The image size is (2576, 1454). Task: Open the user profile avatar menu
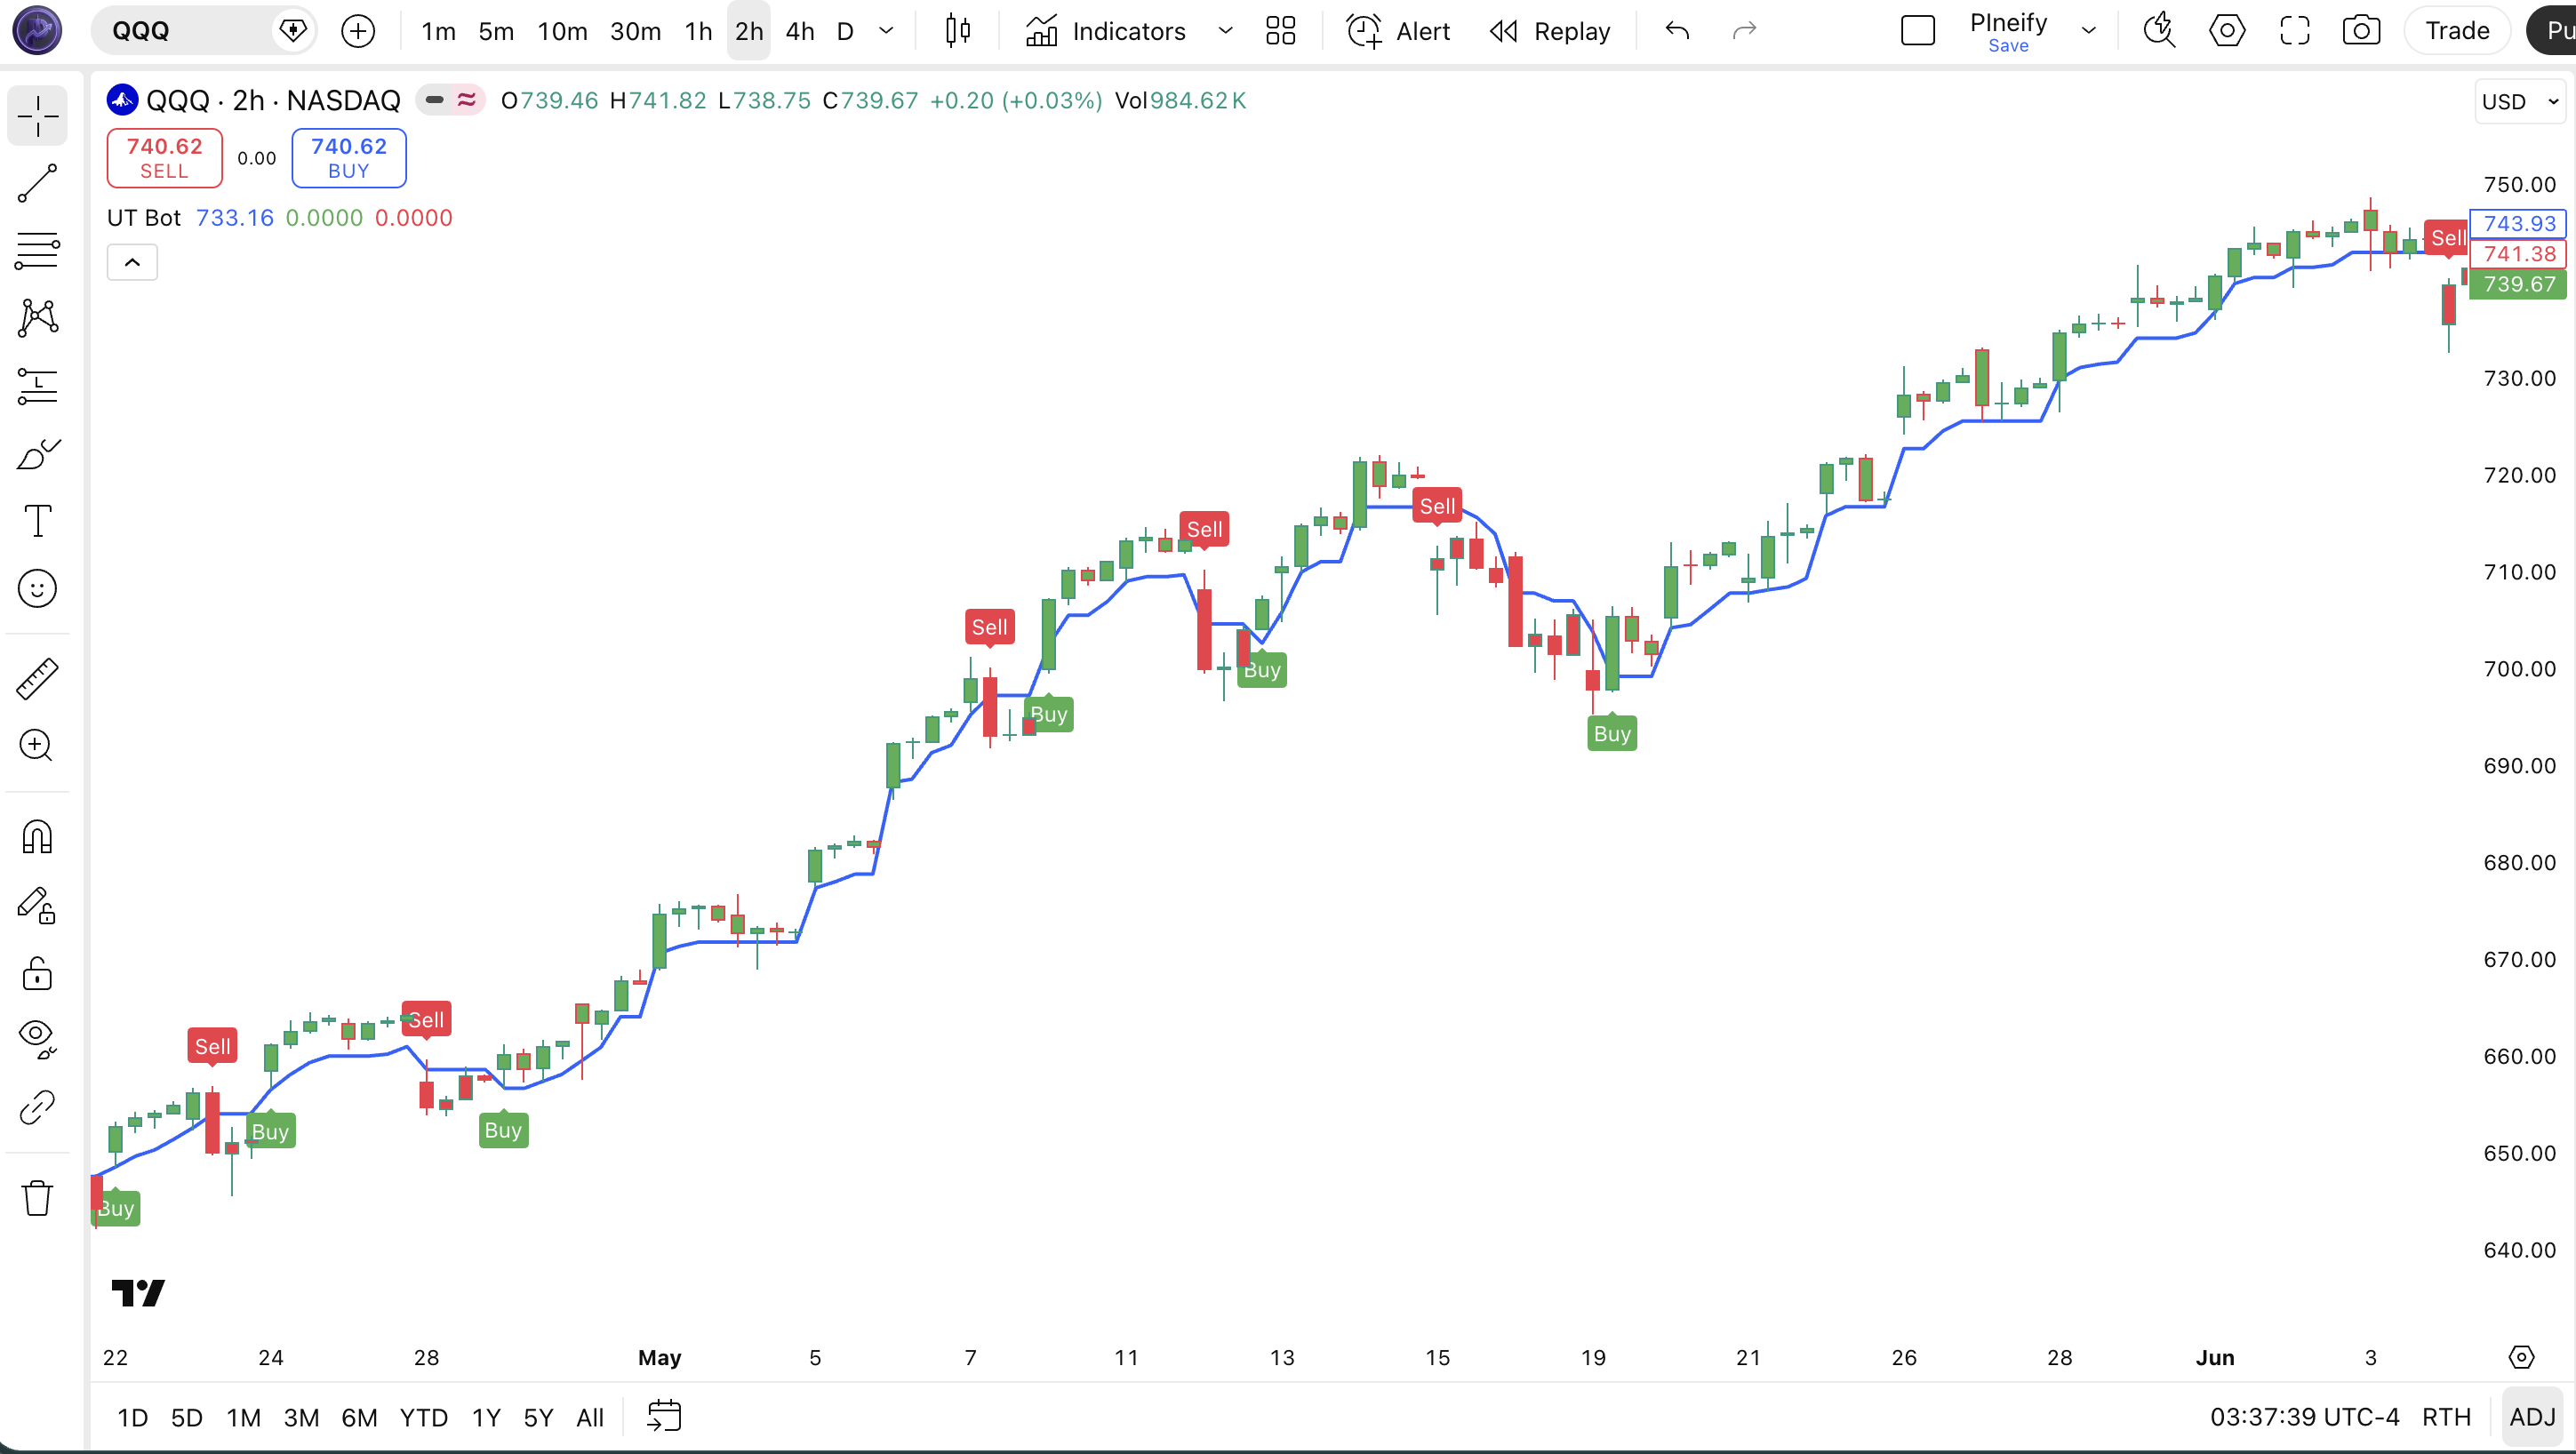37,30
